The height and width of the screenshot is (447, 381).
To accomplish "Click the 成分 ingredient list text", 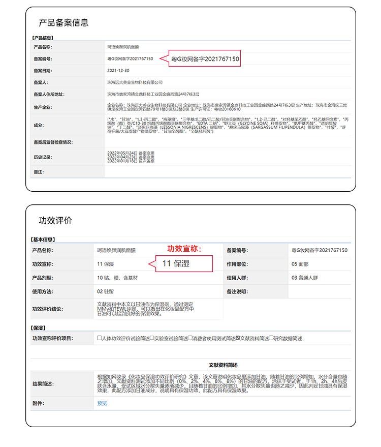I will pyautogui.click(x=228, y=126).
